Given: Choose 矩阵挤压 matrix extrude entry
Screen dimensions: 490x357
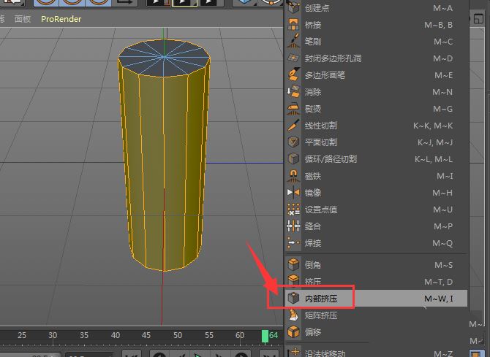Looking at the screenshot, I should 320,315.
